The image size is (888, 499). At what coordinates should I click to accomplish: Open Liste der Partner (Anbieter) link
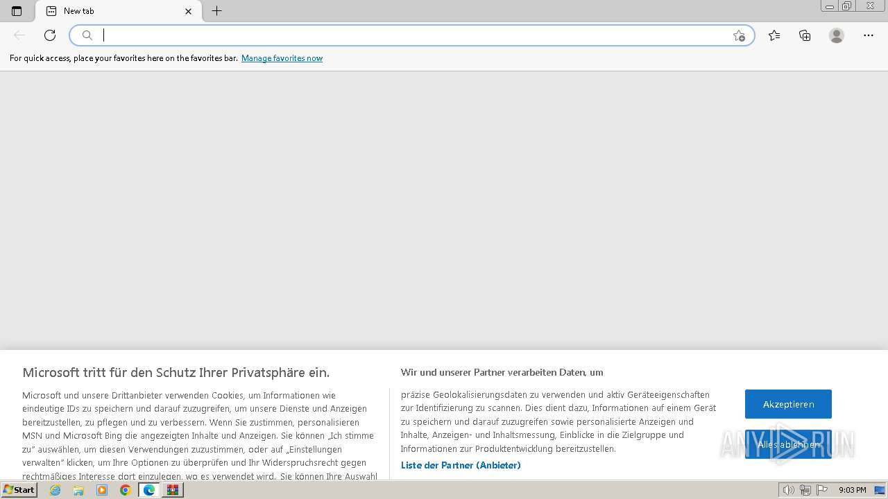[461, 465]
